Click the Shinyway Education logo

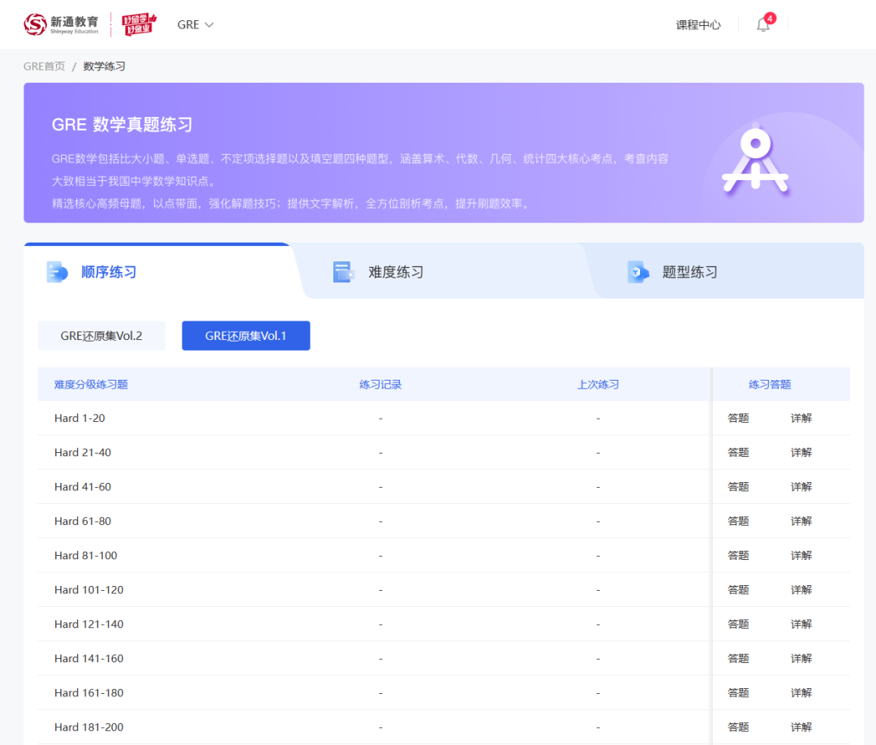(61, 24)
